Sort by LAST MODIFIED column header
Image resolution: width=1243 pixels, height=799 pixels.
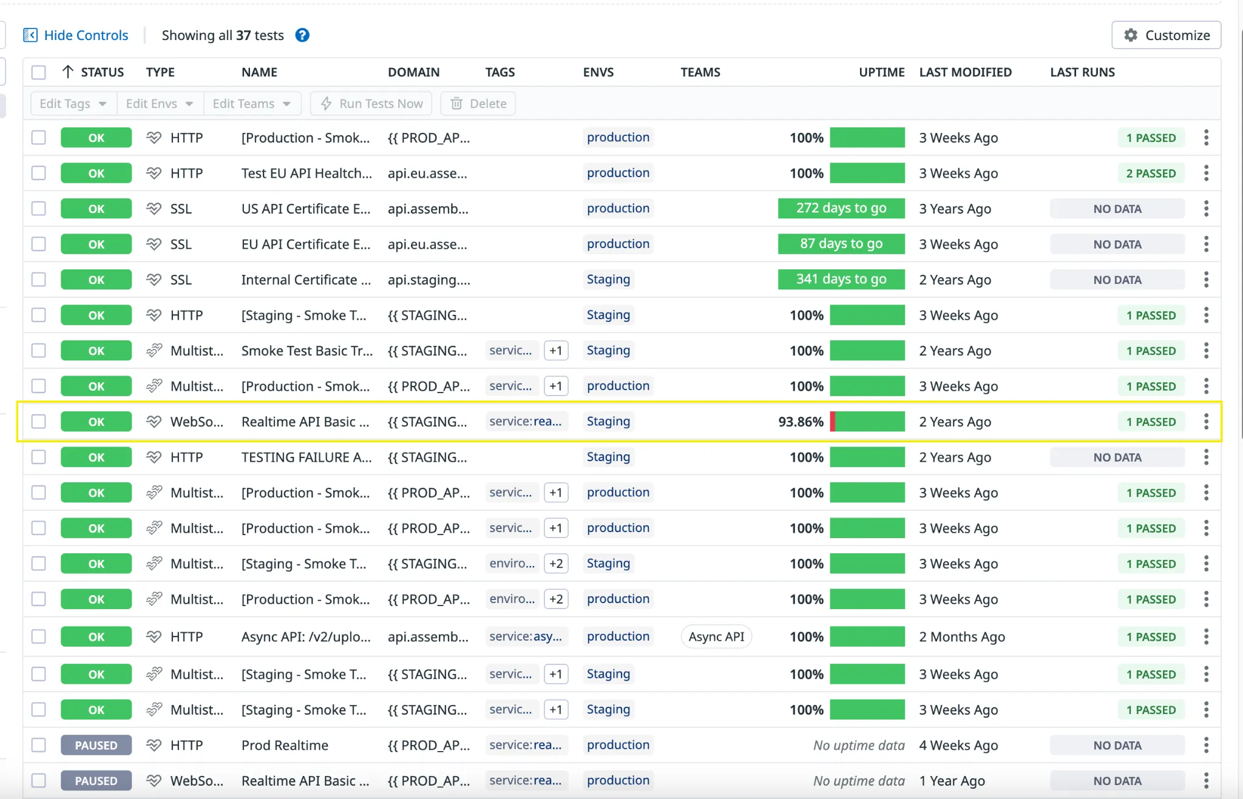[x=965, y=72]
